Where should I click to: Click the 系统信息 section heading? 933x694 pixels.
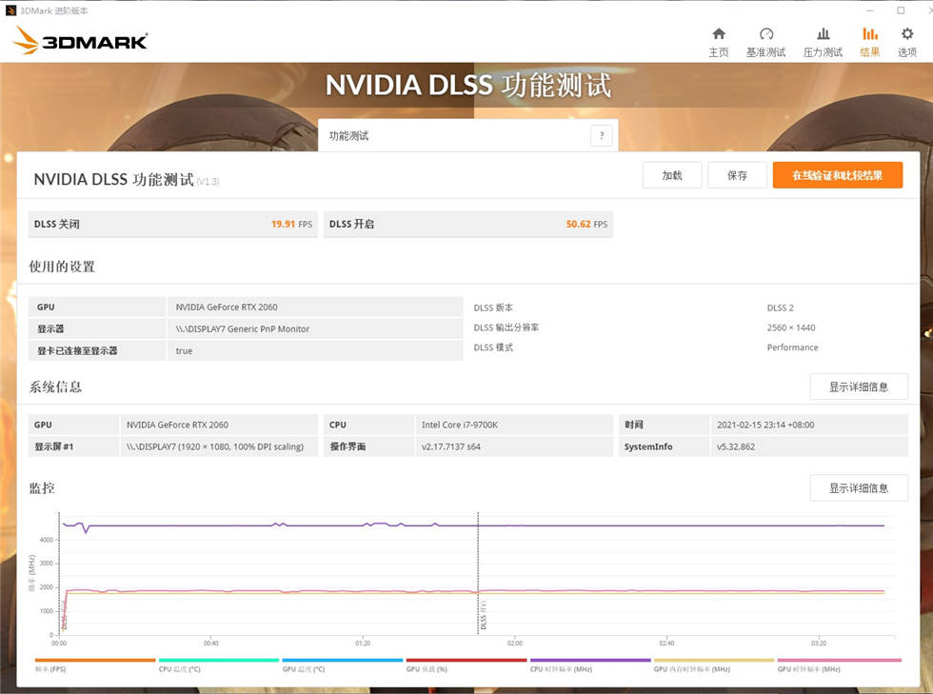(x=55, y=387)
